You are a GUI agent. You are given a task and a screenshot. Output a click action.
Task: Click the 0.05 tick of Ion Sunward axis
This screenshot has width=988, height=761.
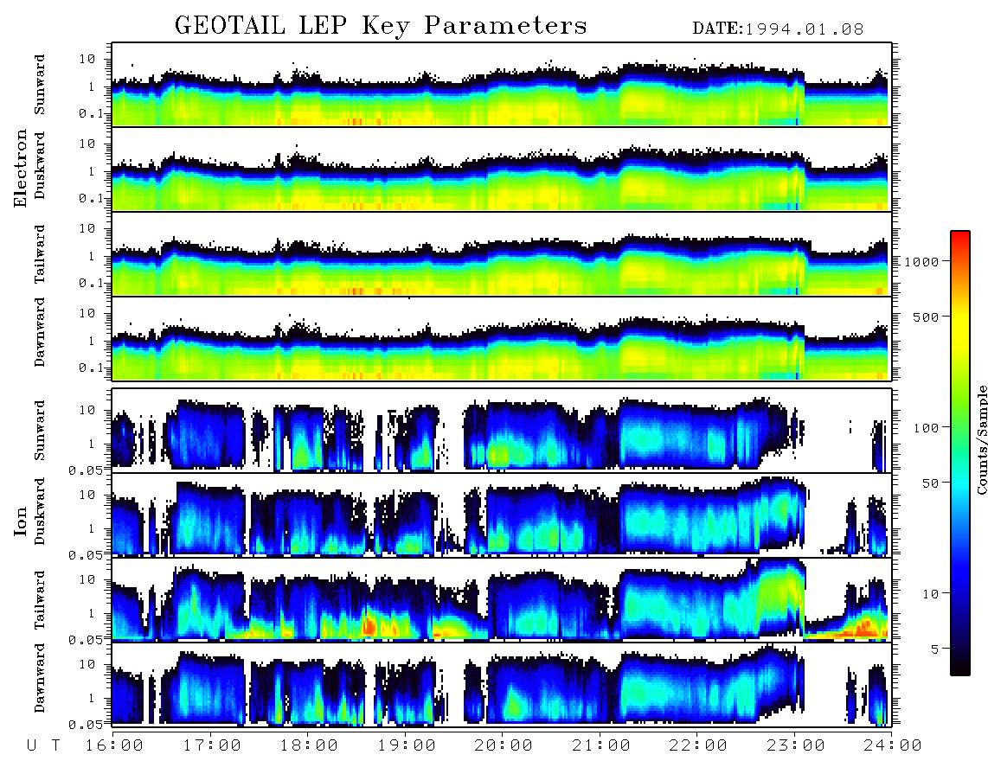pos(86,470)
